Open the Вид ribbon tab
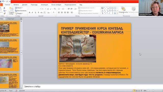The width and height of the screenshot is (163, 92). pos(81,5)
